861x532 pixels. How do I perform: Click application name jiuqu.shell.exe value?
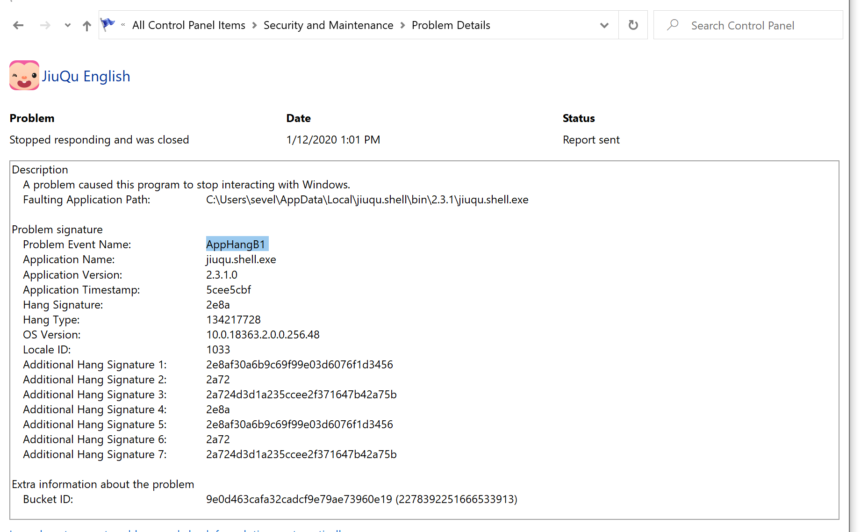click(x=241, y=259)
